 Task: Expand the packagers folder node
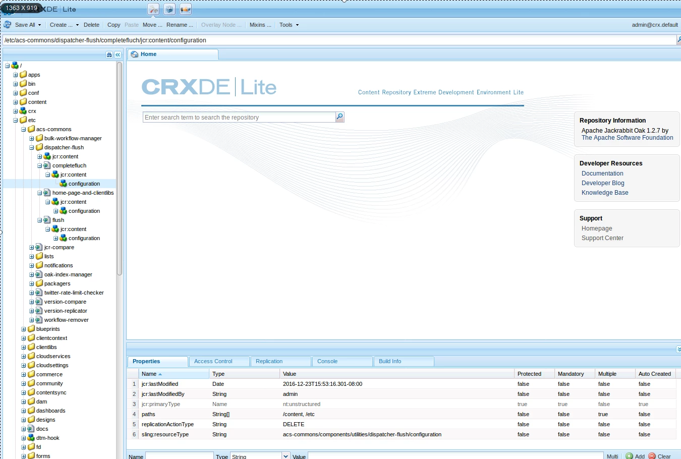tap(31, 283)
